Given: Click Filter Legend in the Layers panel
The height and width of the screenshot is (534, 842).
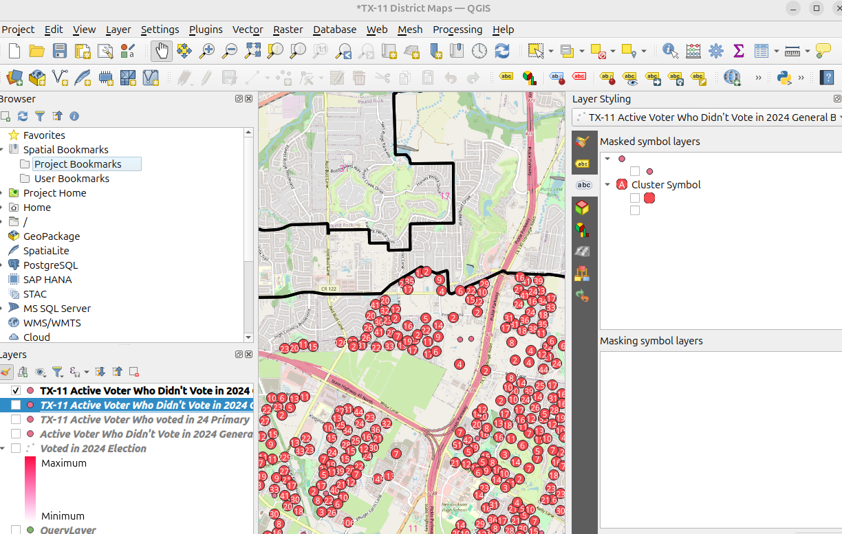Looking at the screenshot, I should (x=58, y=372).
